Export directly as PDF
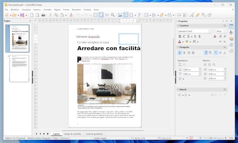The image size is (238, 143). pos(37,15)
